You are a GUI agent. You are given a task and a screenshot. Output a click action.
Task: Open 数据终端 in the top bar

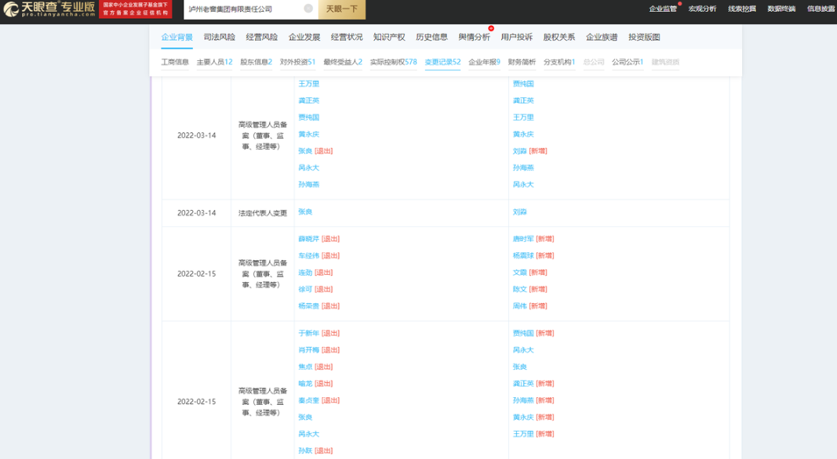[781, 9]
